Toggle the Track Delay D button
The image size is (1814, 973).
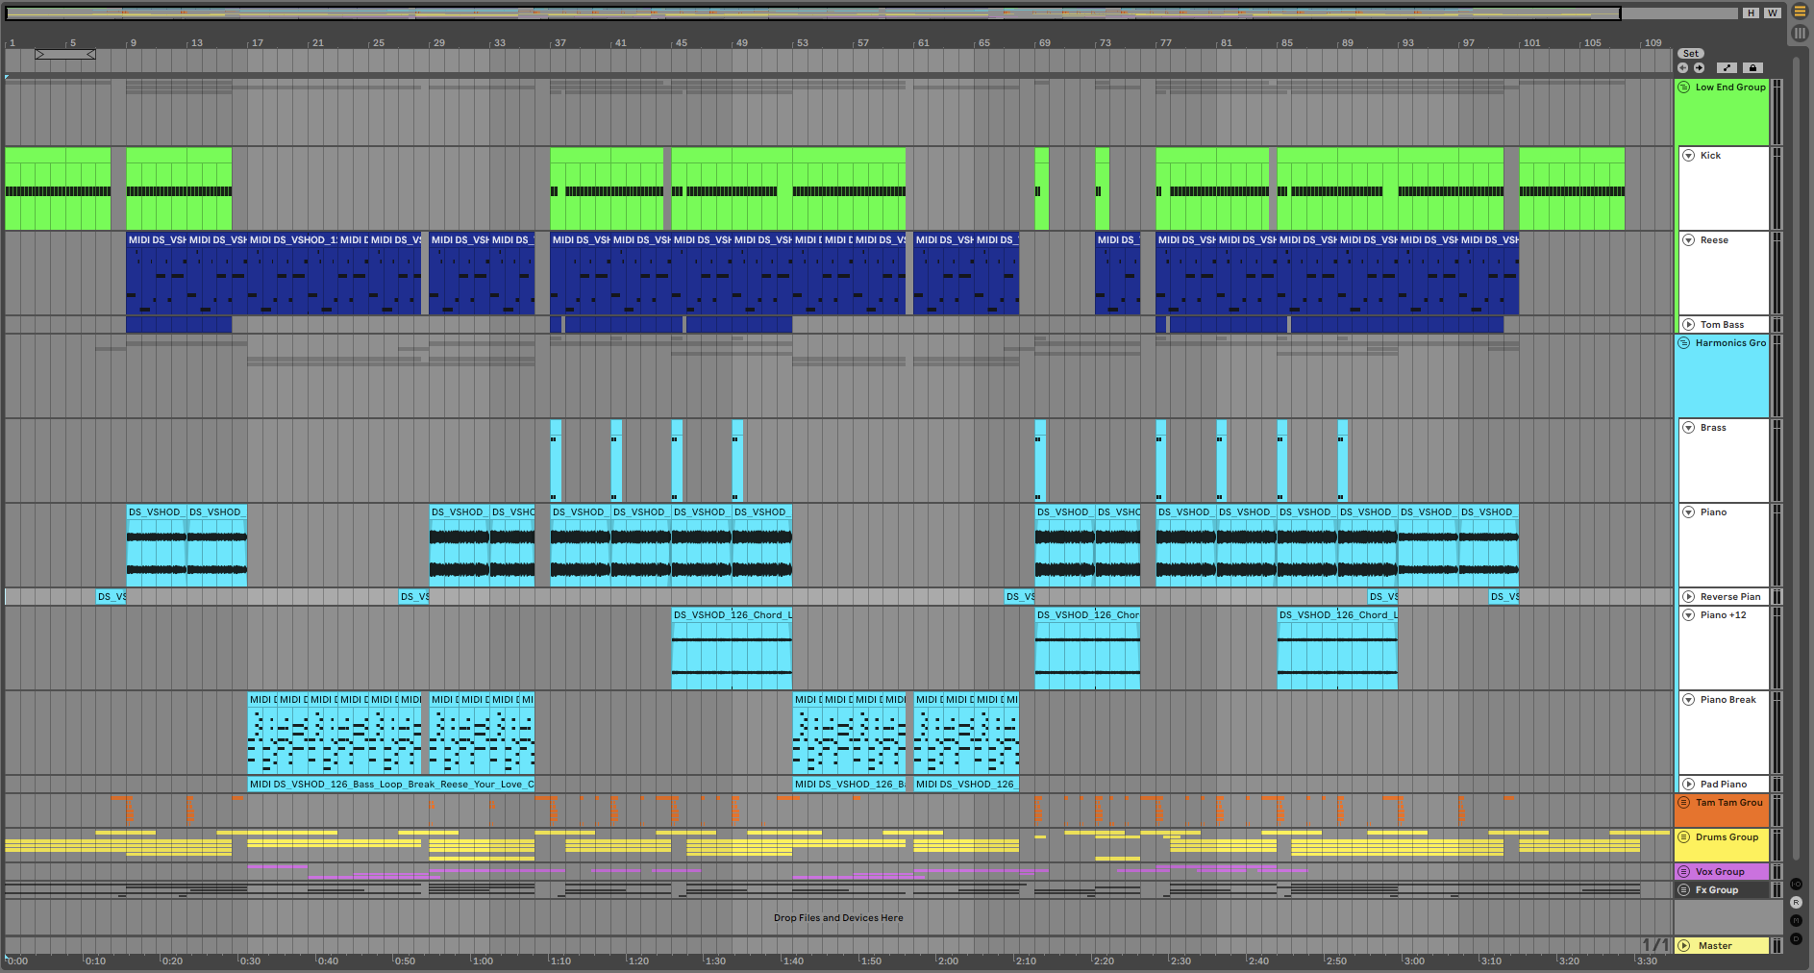1796,938
